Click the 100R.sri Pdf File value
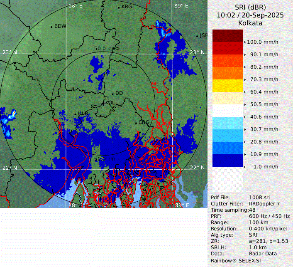This screenshot has width=293, height=267. pyautogui.click(x=257, y=198)
